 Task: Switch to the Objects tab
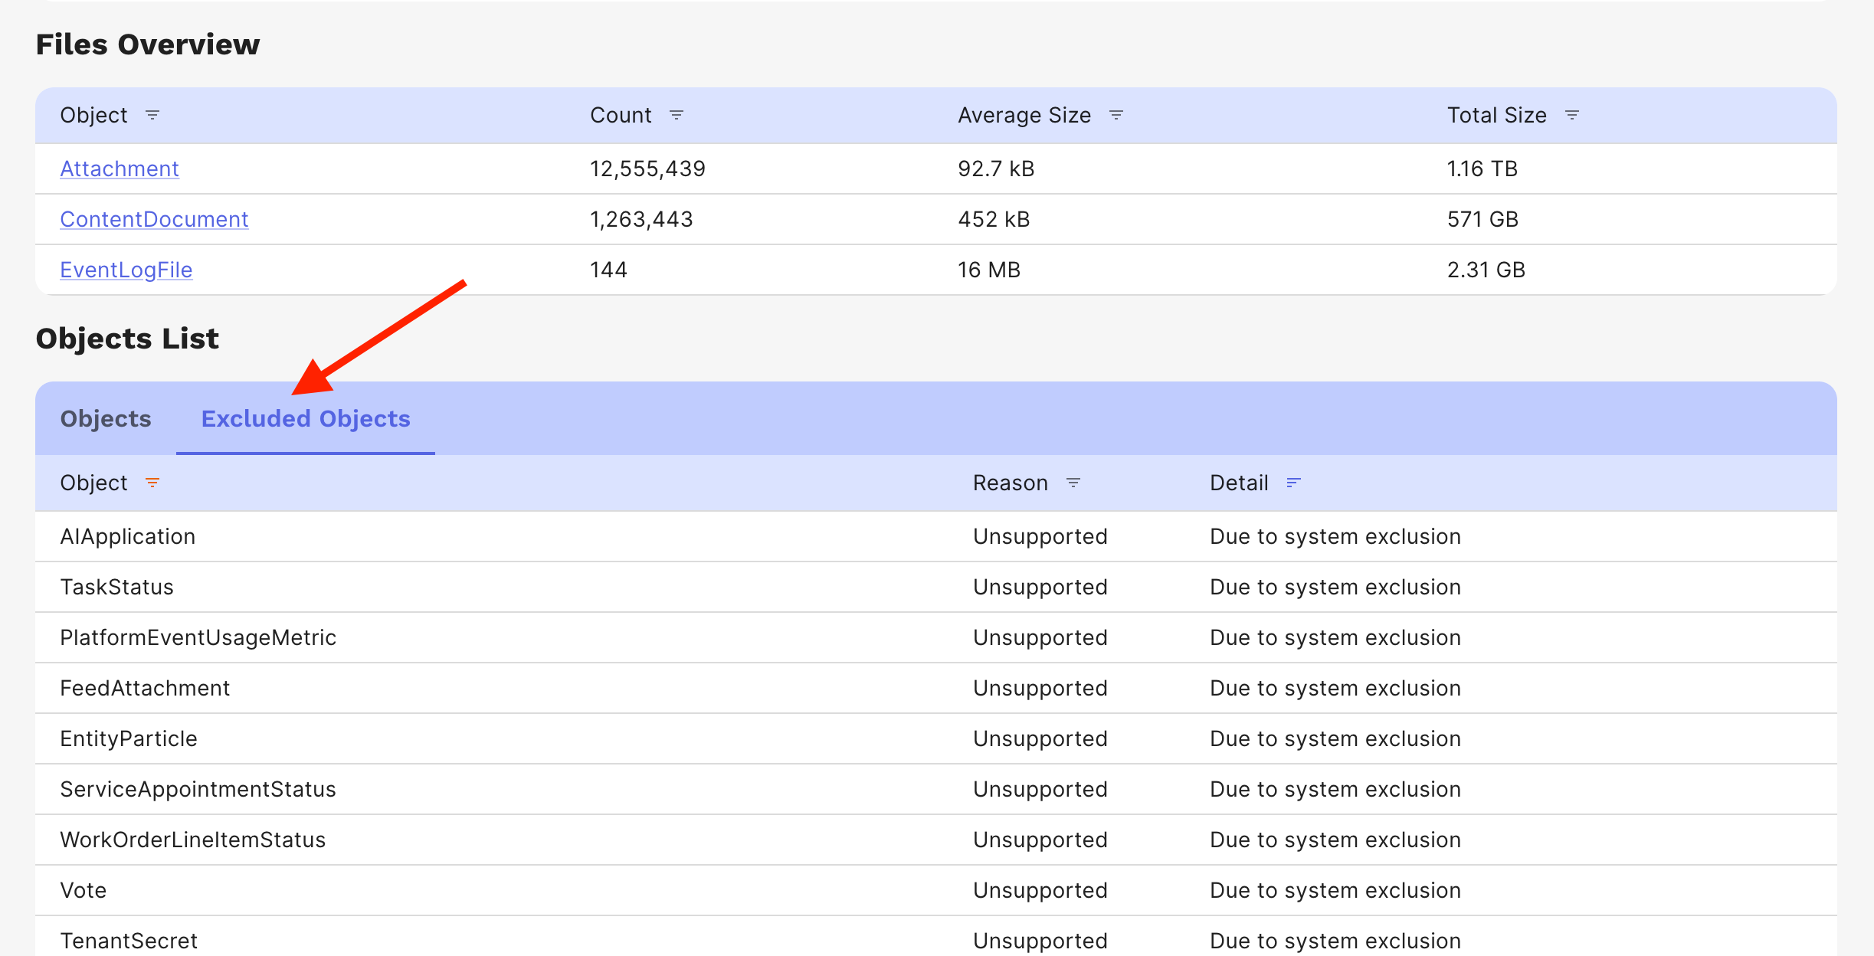tap(106, 419)
